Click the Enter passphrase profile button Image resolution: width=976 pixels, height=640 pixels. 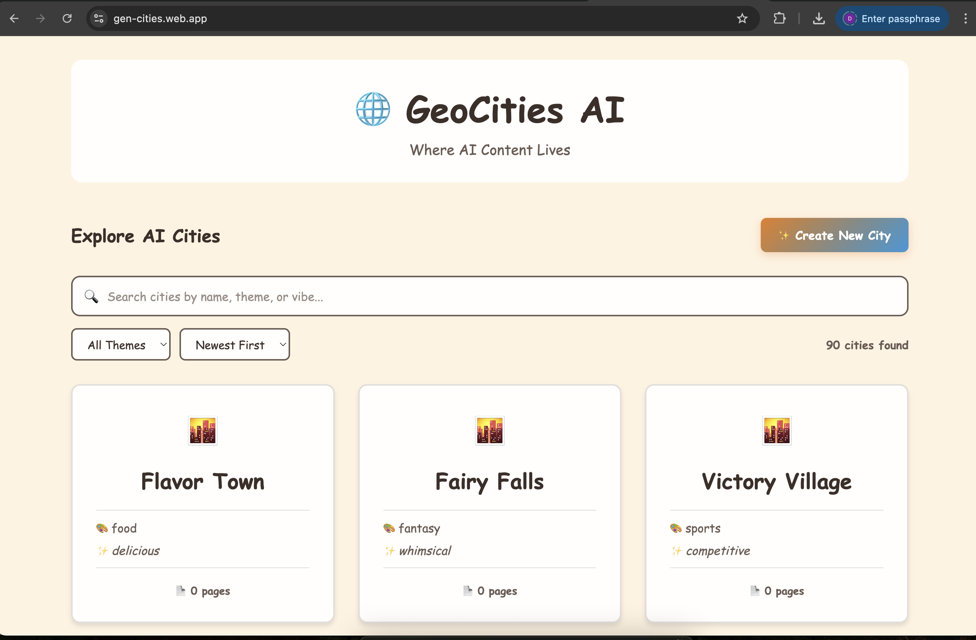[x=892, y=18]
